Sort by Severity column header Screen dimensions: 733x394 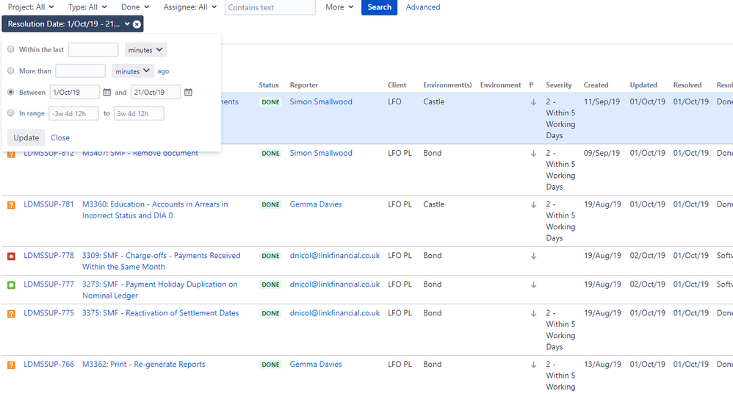coord(559,85)
